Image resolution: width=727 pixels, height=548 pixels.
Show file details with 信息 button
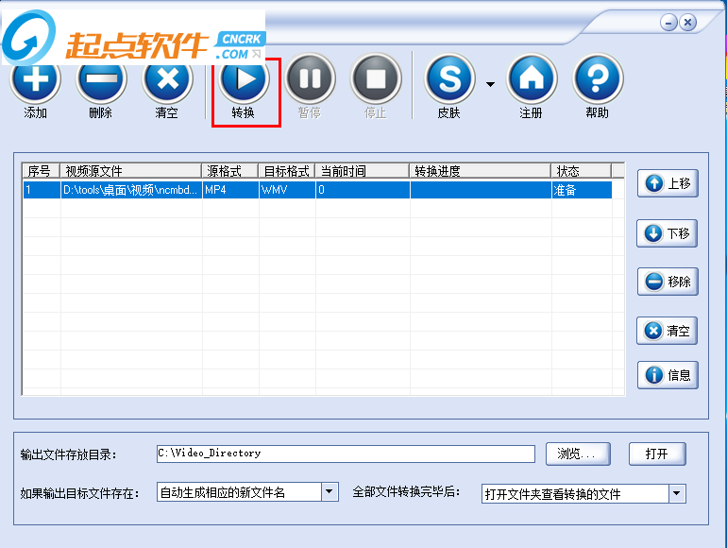click(668, 375)
